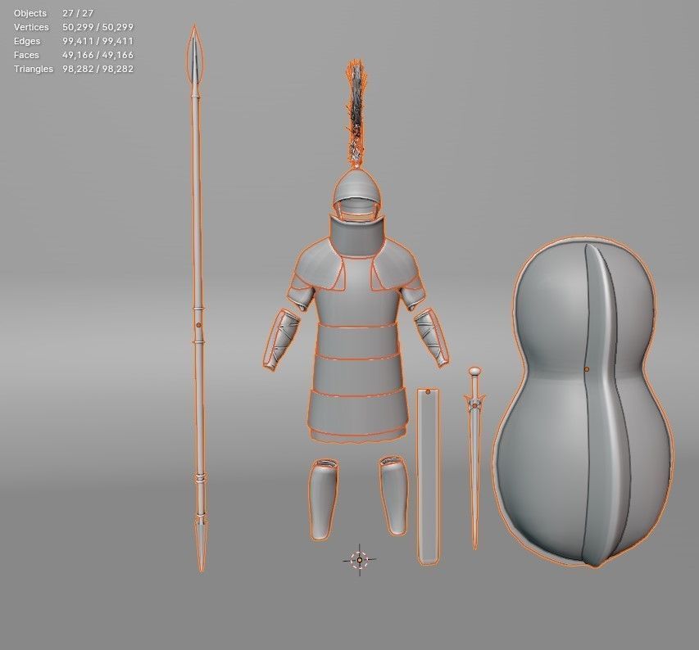Viewport: 699px width, 650px height.
Task: Select the shoulder pauldron nearer the shield
Action: click(397, 266)
